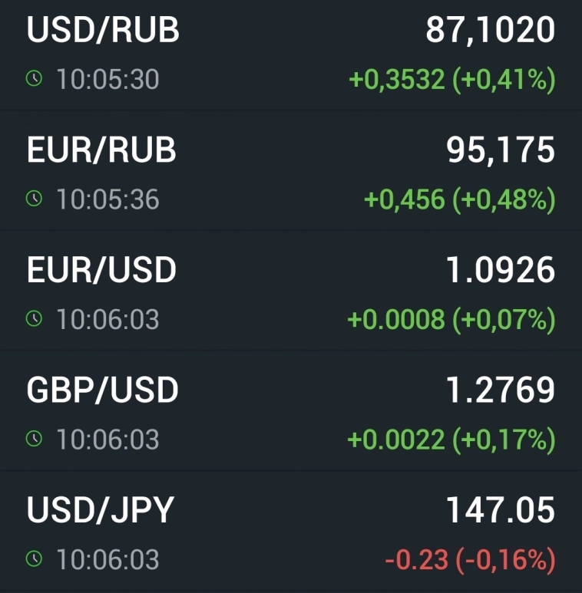This screenshot has width=582, height=593.
Task: Click the EUR/RUB price 95,175
Action: (501, 150)
